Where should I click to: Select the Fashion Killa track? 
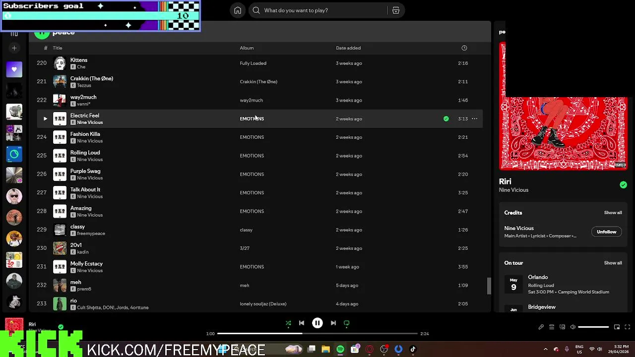click(259, 137)
